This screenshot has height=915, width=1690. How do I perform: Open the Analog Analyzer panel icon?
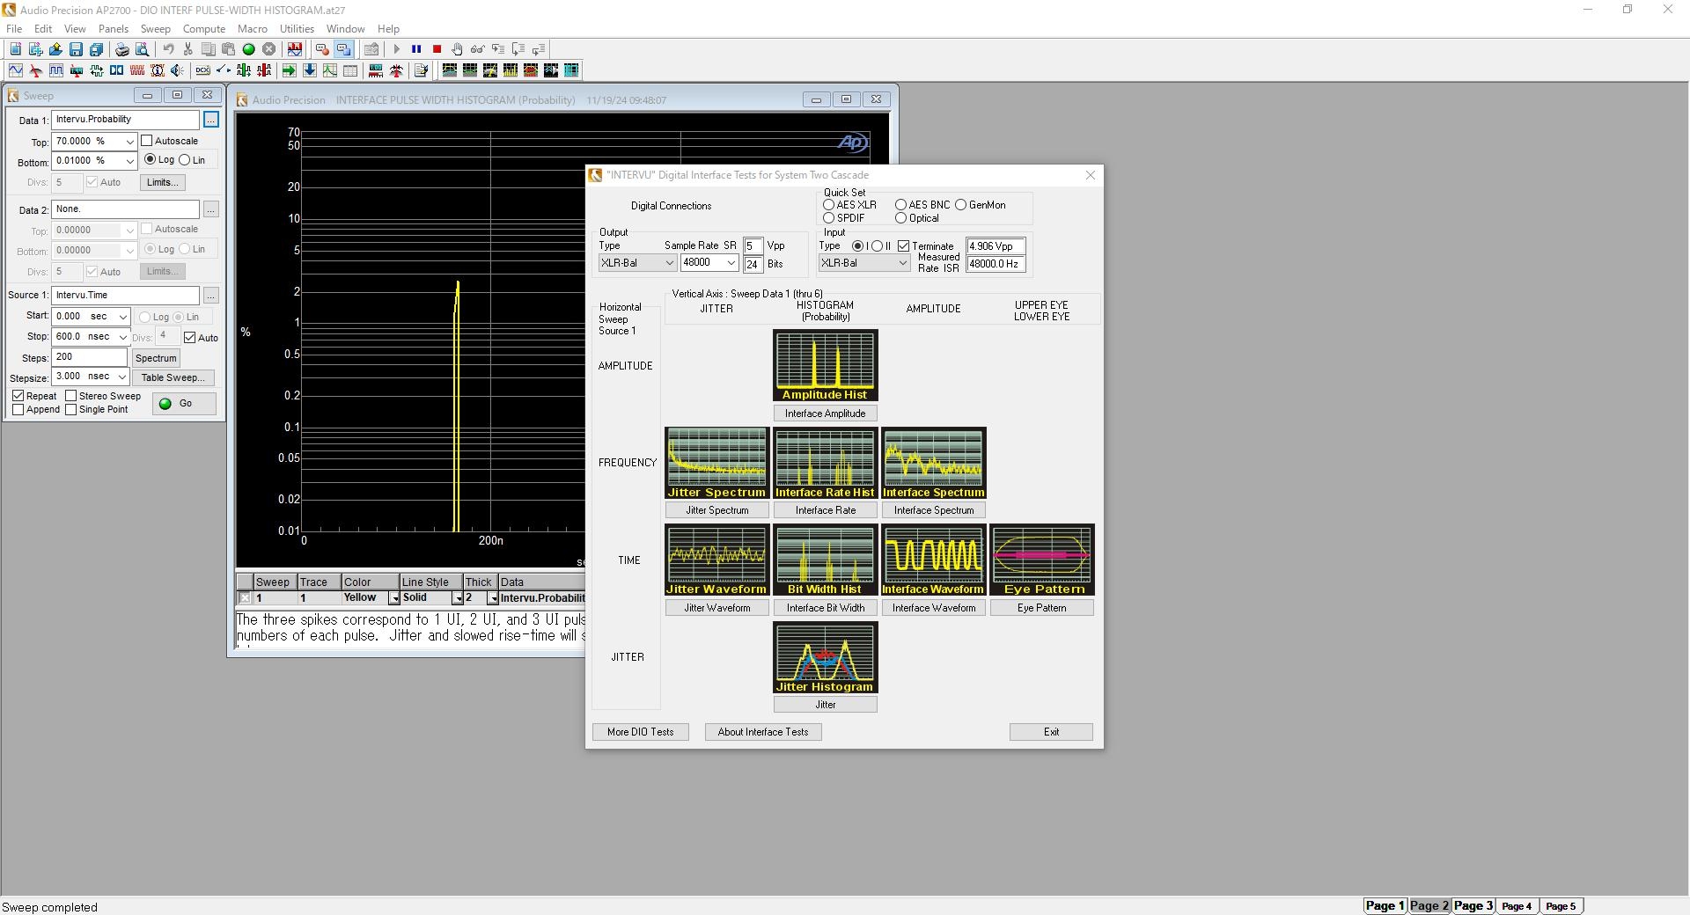[x=36, y=70]
